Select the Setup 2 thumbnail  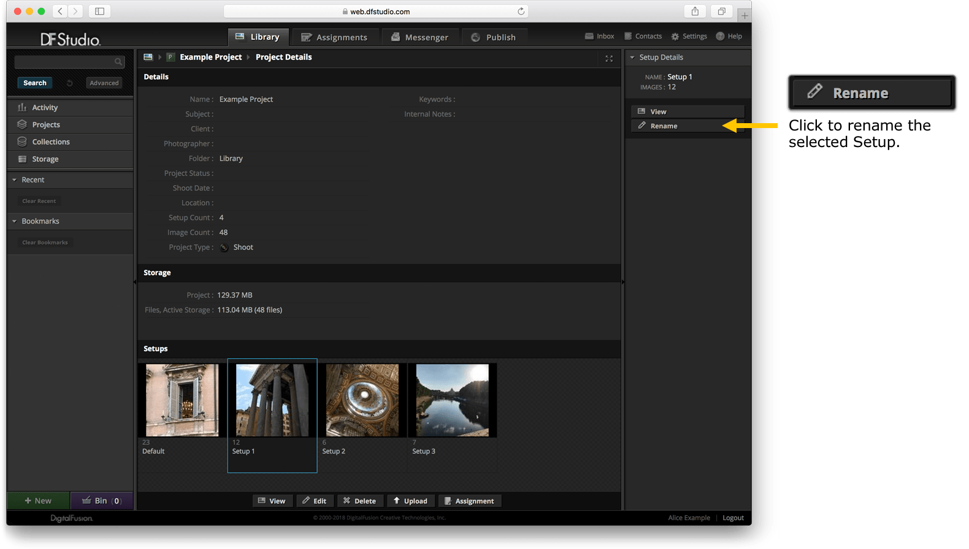[x=362, y=400]
